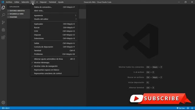The width and height of the screenshot is (195, 110).
Task: Select Salida in the Ver menu
Action: tap(55, 43)
